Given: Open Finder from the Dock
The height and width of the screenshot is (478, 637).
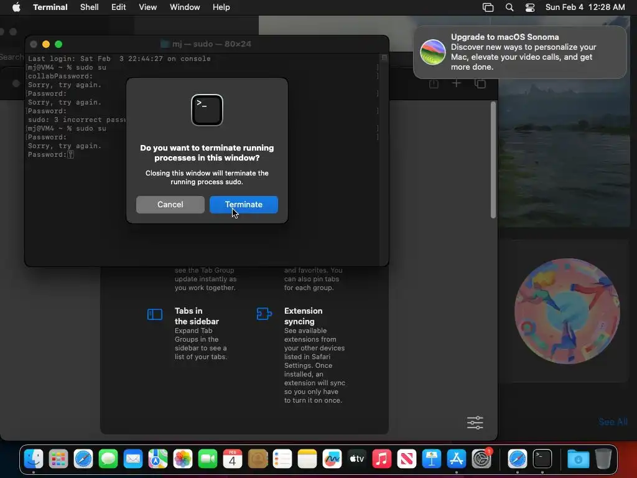Looking at the screenshot, I should tap(34, 459).
